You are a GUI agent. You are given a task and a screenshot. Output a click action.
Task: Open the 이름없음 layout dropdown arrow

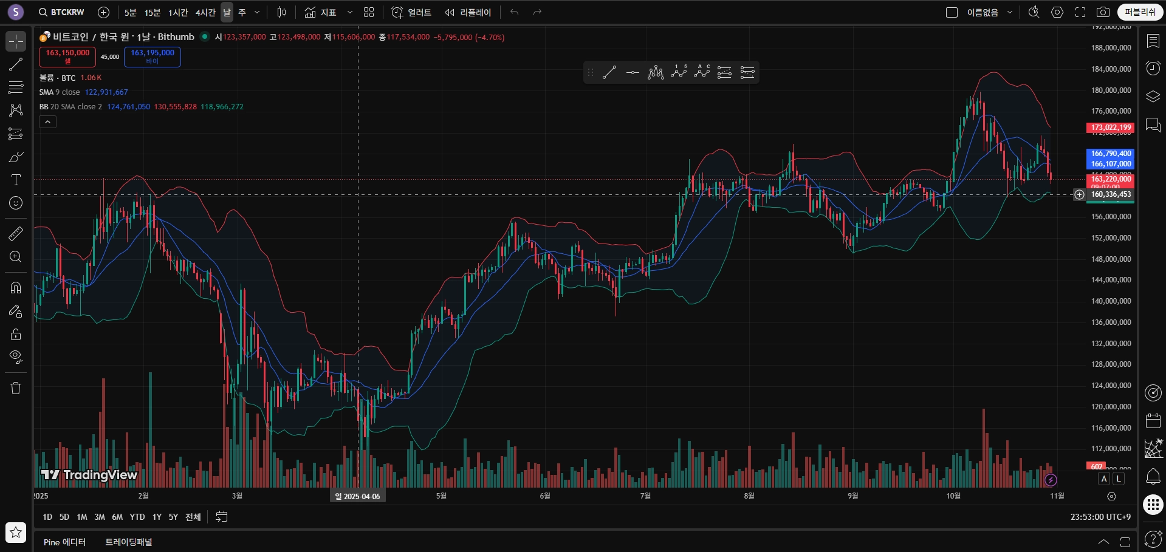click(1010, 12)
